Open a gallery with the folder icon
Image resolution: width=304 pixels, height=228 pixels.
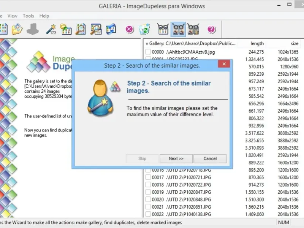point(17,29)
